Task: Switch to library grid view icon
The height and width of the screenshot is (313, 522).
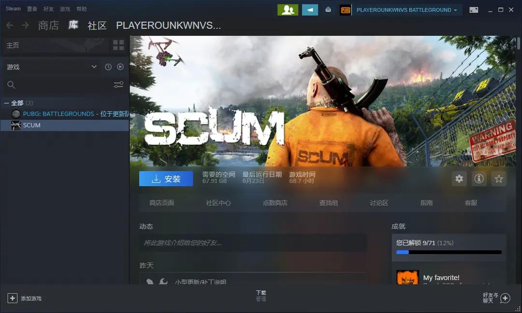Action: point(118,45)
